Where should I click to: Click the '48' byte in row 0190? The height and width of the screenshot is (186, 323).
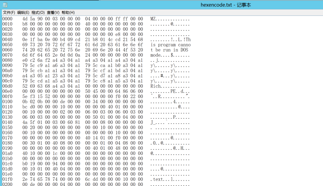pos(118,148)
